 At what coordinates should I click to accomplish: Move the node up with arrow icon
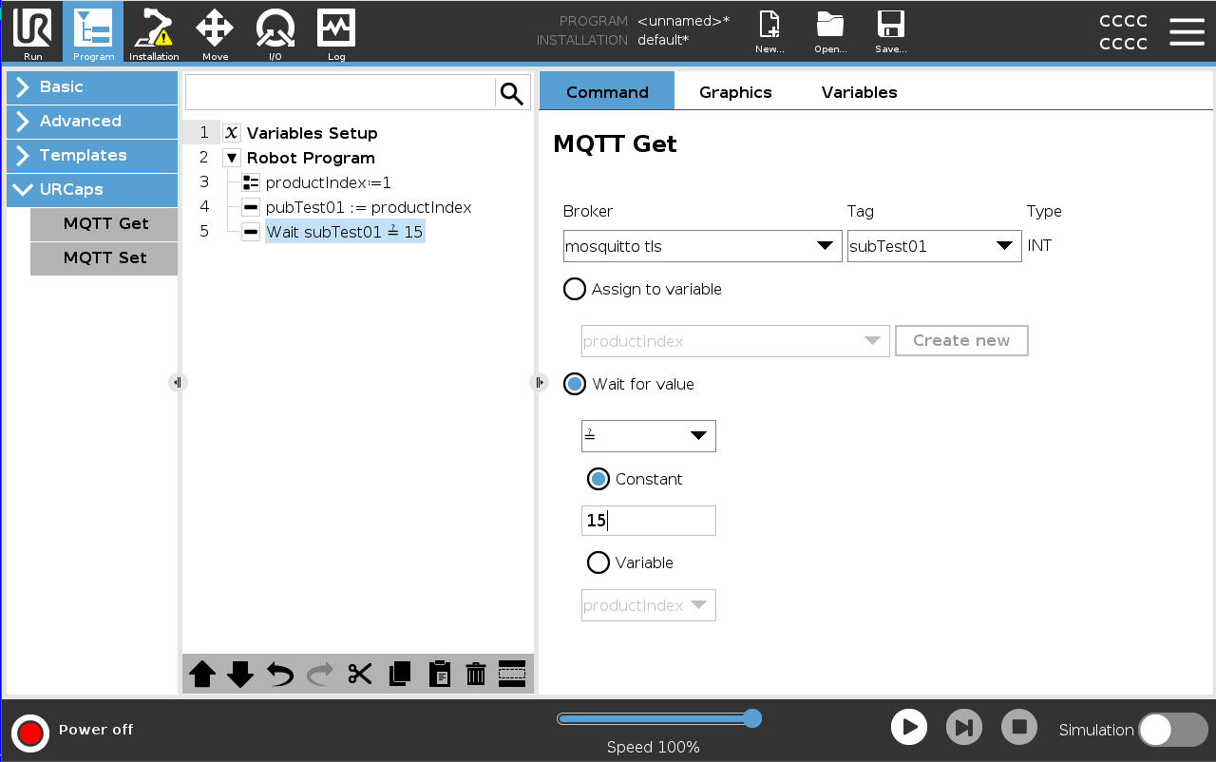point(202,675)
